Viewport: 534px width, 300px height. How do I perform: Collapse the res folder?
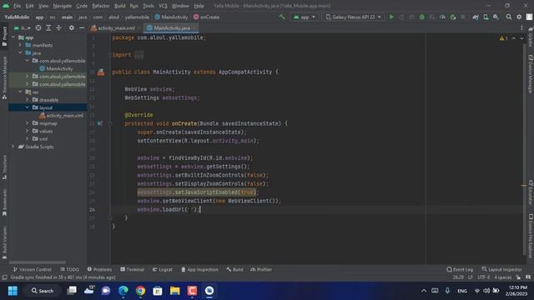tap(20, 92)
